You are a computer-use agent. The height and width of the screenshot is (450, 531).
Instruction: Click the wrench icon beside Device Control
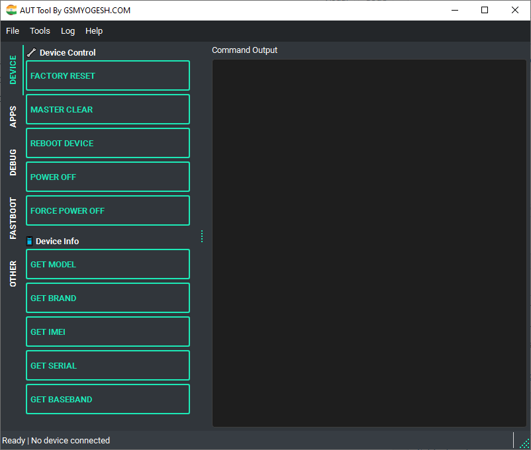[31, 52]
